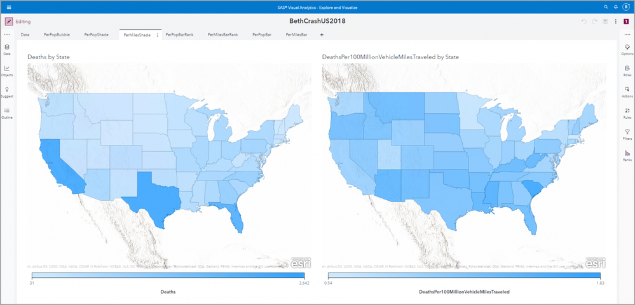
Task: Click the esri logo on left map
Action: pyautogui.click(x=301, y=262)
